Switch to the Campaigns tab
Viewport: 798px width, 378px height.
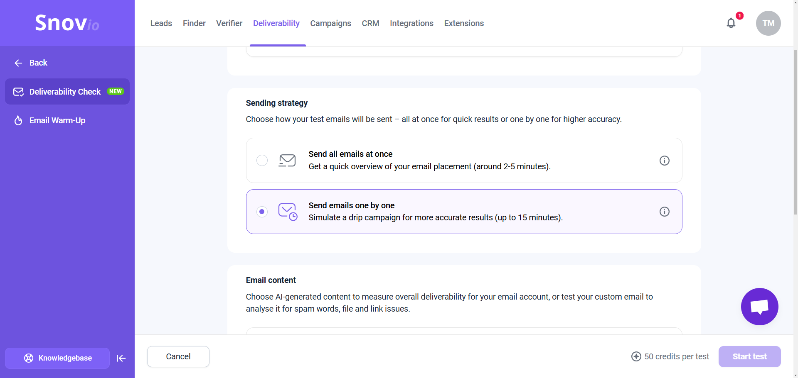click(x=330, y=23)
